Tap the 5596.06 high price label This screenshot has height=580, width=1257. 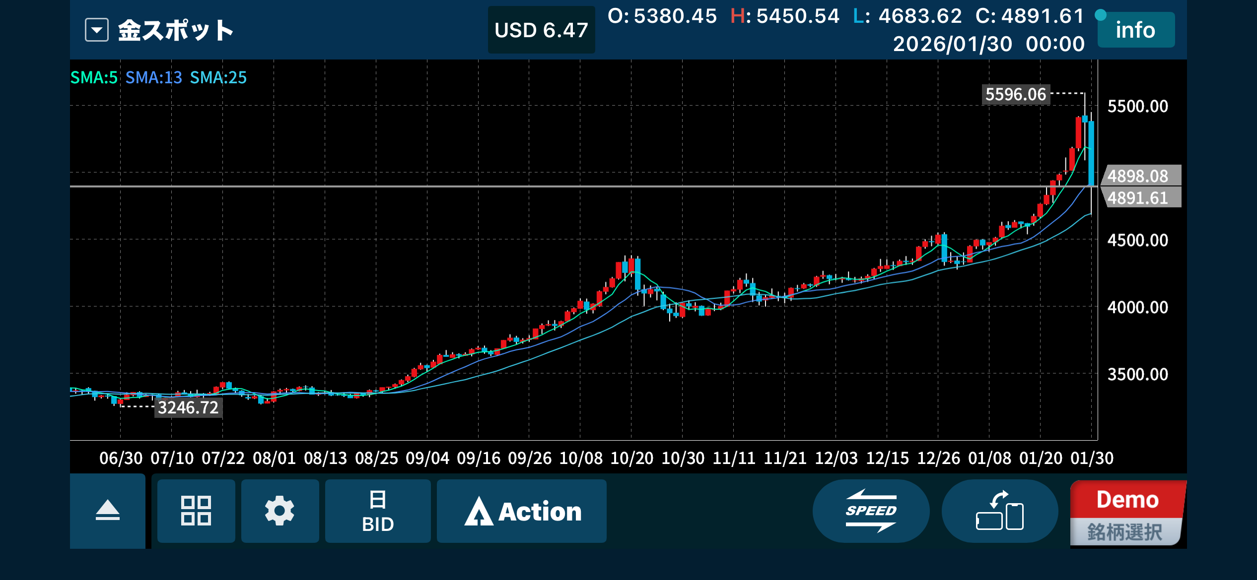coord(1015,94)
